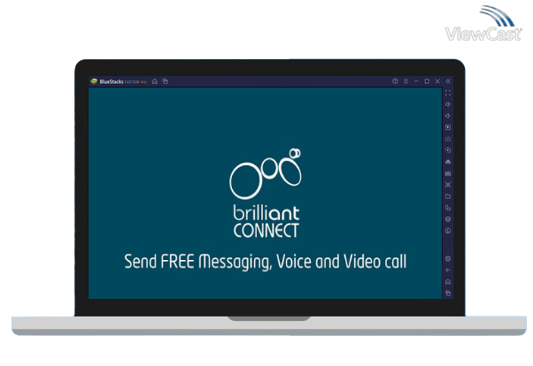
Task: Increase volume using sidebar speaker icon
Action: click(448, 104)
